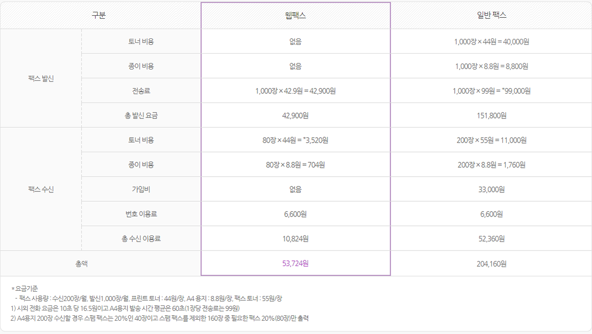Click the "일반 팩스" column header
The width and height of the screenshot is (592, 334).
coord(491,15)
